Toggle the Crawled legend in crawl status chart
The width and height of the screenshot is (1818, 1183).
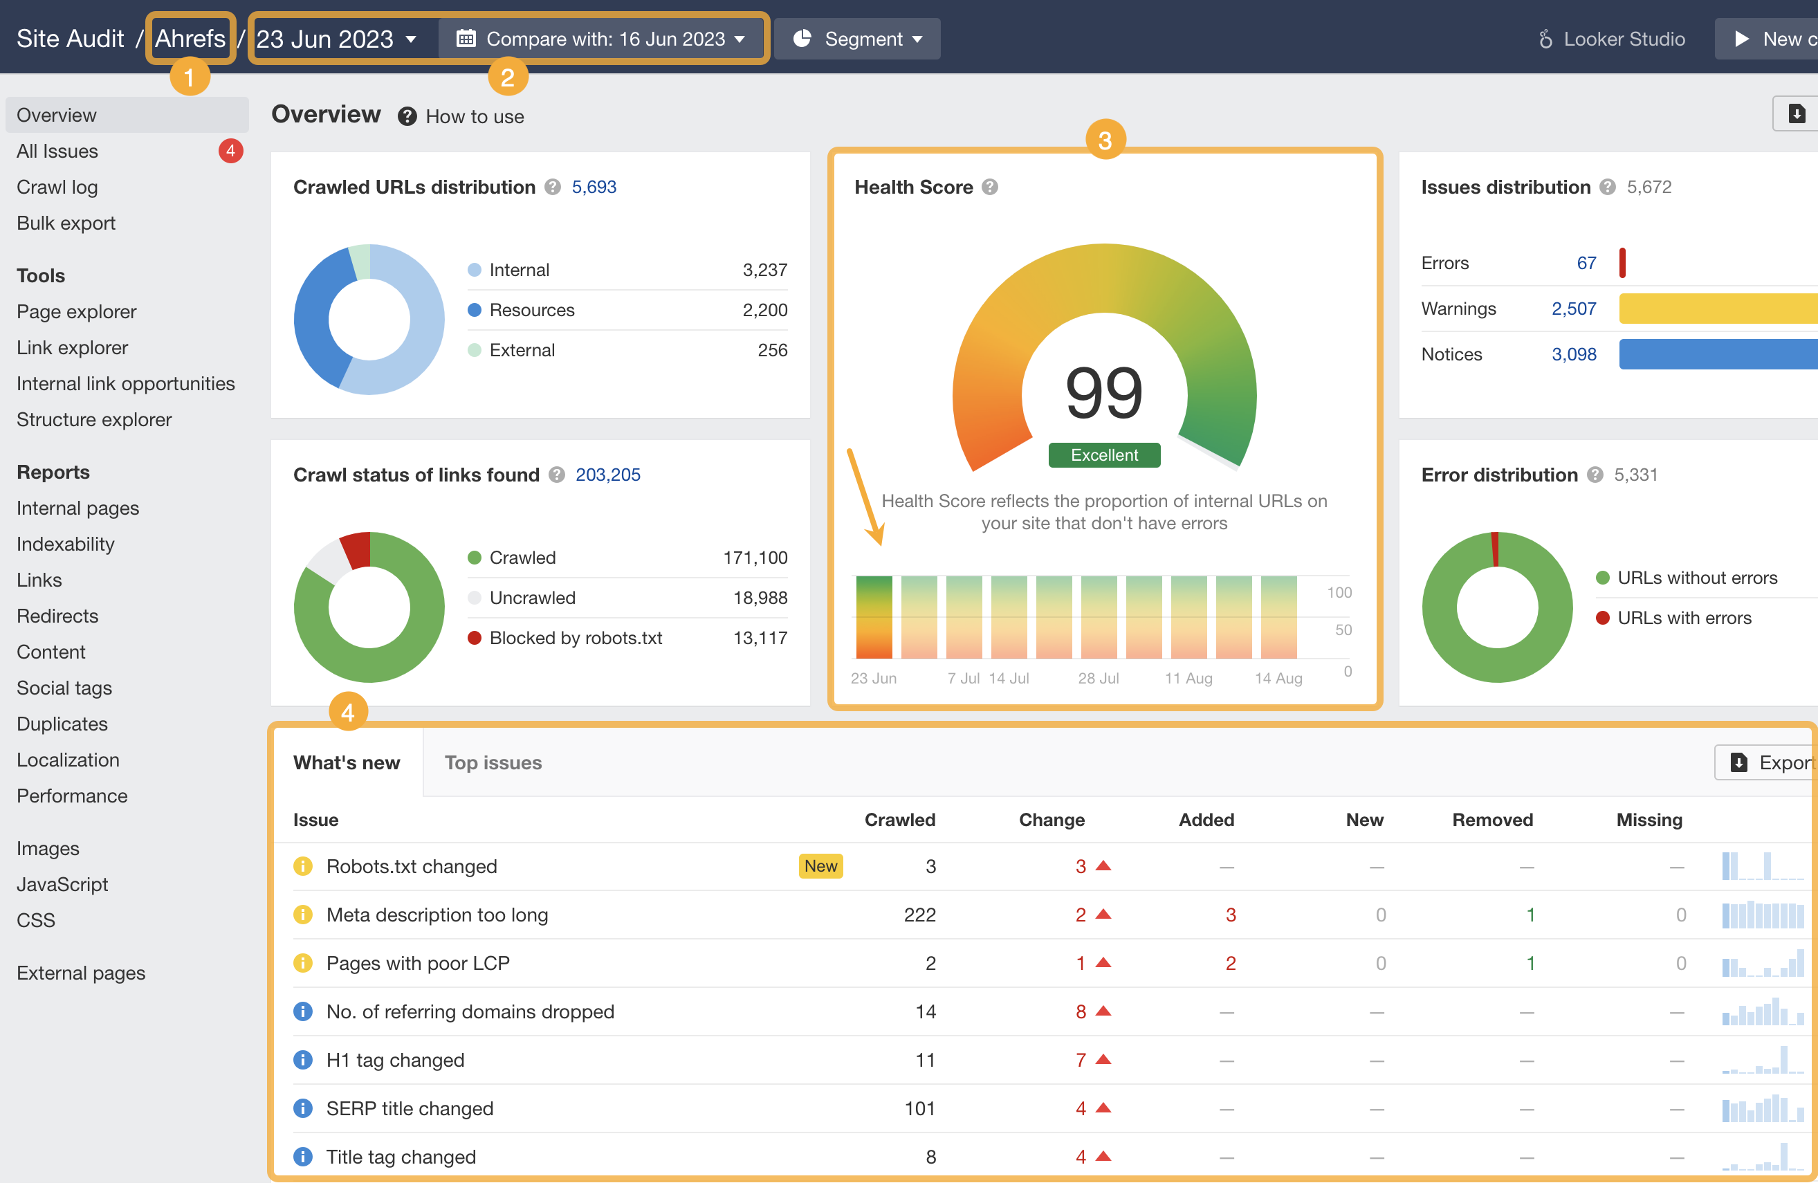[522, 557]
